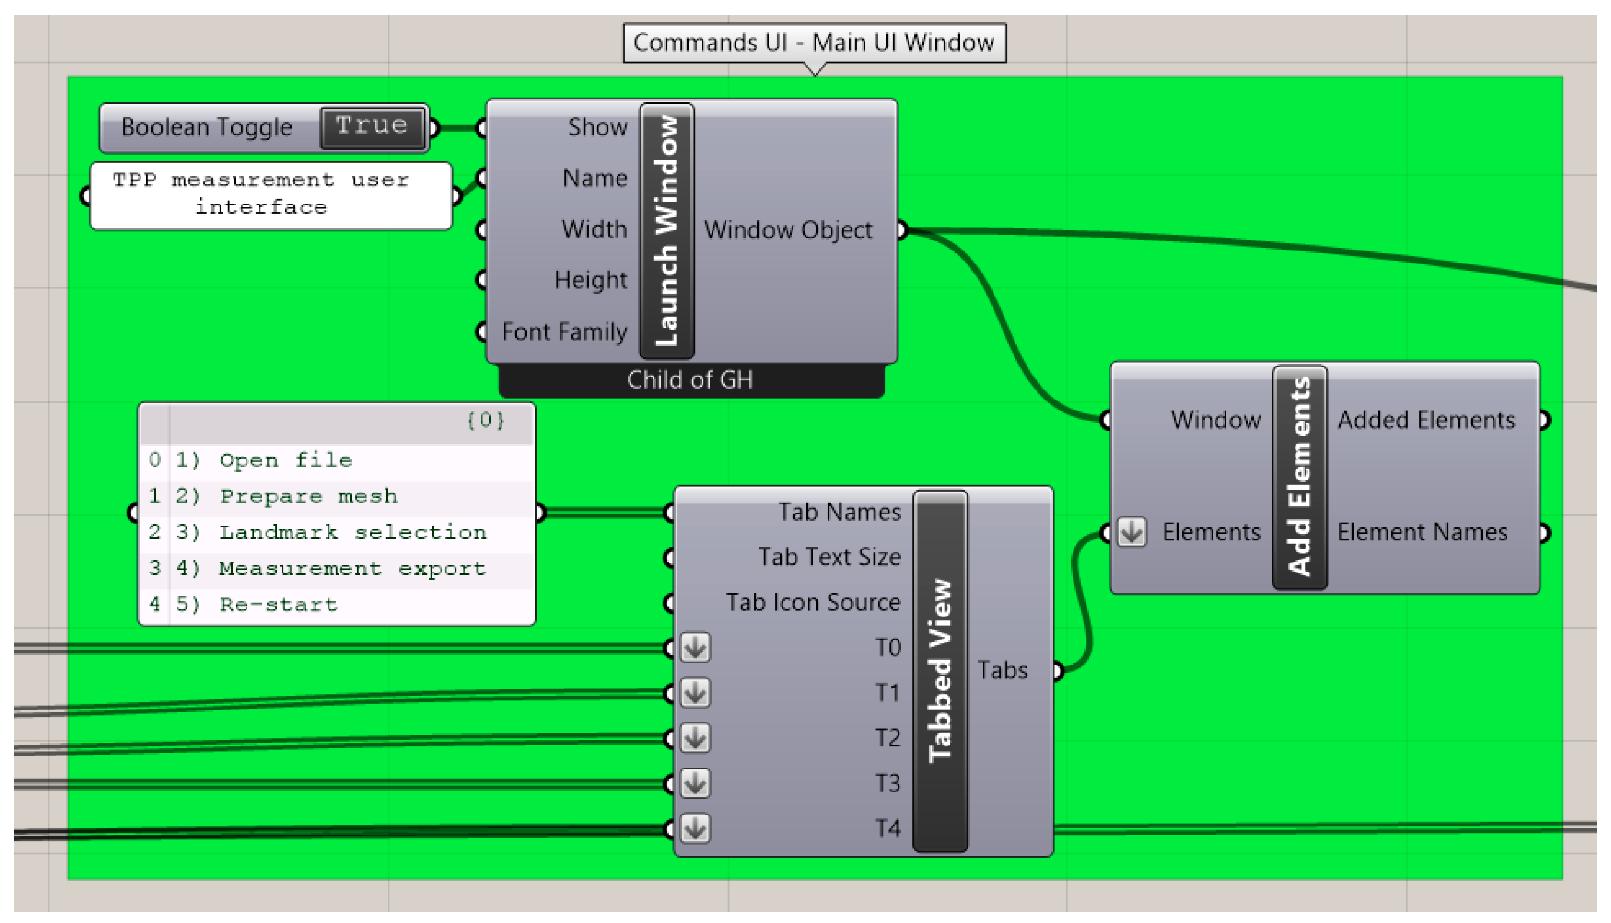The height and width of the screenshot is (923, 1611).
Task: Click flatten arrow icon on T0 input
Action: point(695,648)
